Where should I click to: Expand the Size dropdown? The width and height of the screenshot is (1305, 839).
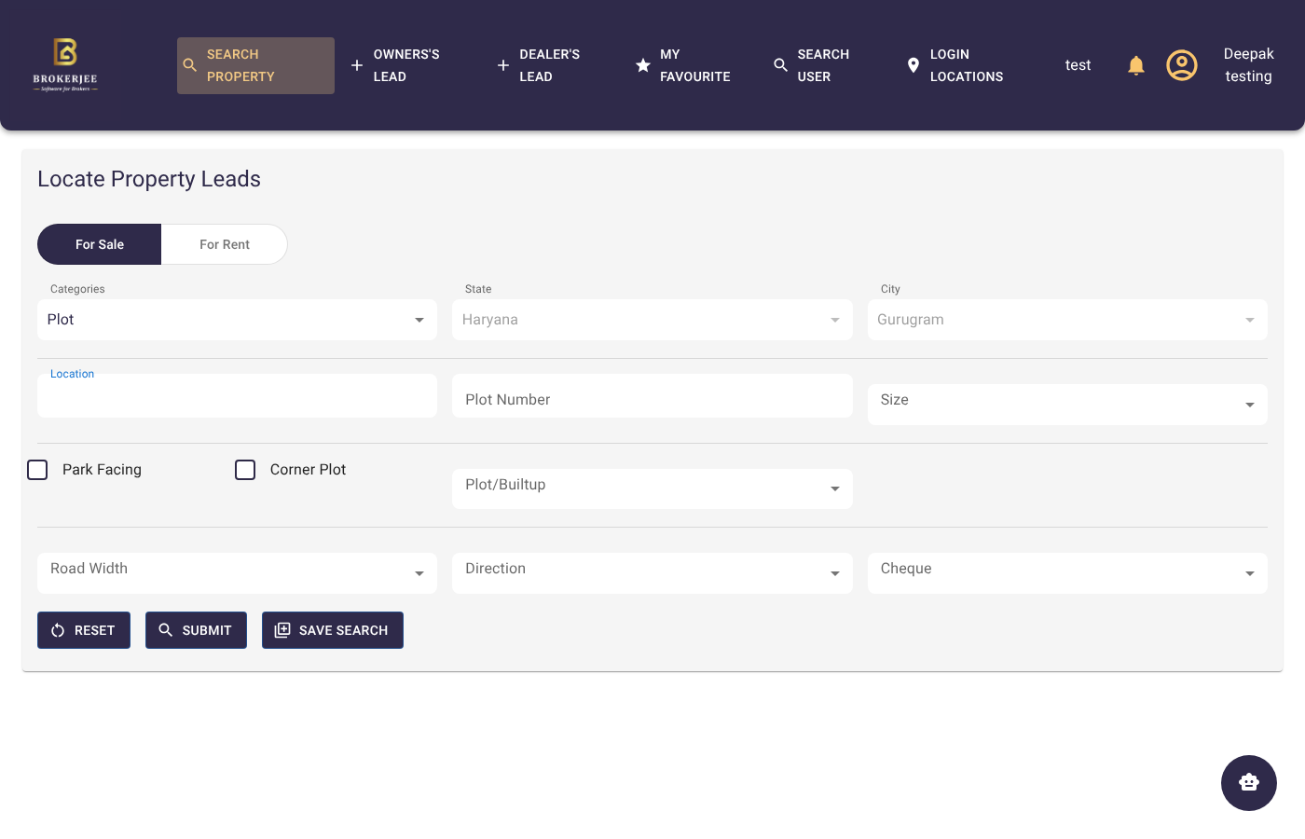[x=1066, y=405]
